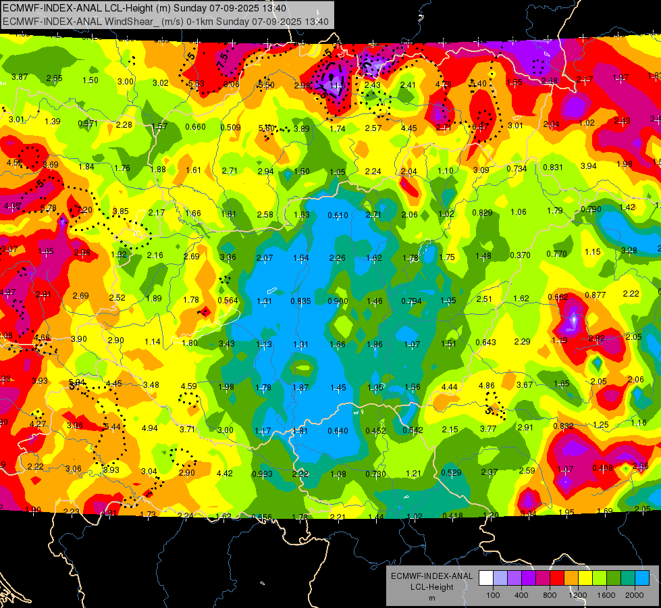Image resolution: width=661 pixels, height=608 pixels.
Task: Click the wind shear value "6.87"
Action: [x=481, y=126]
